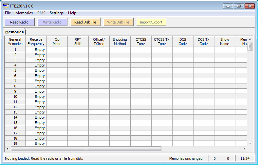Click the row header for memory 10
The image size is (258, 165).
pyautogui.click(x=15, y=97)
